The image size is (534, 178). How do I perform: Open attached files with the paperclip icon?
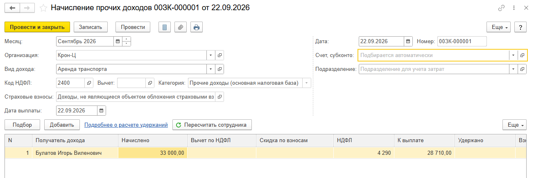point(181,27)
